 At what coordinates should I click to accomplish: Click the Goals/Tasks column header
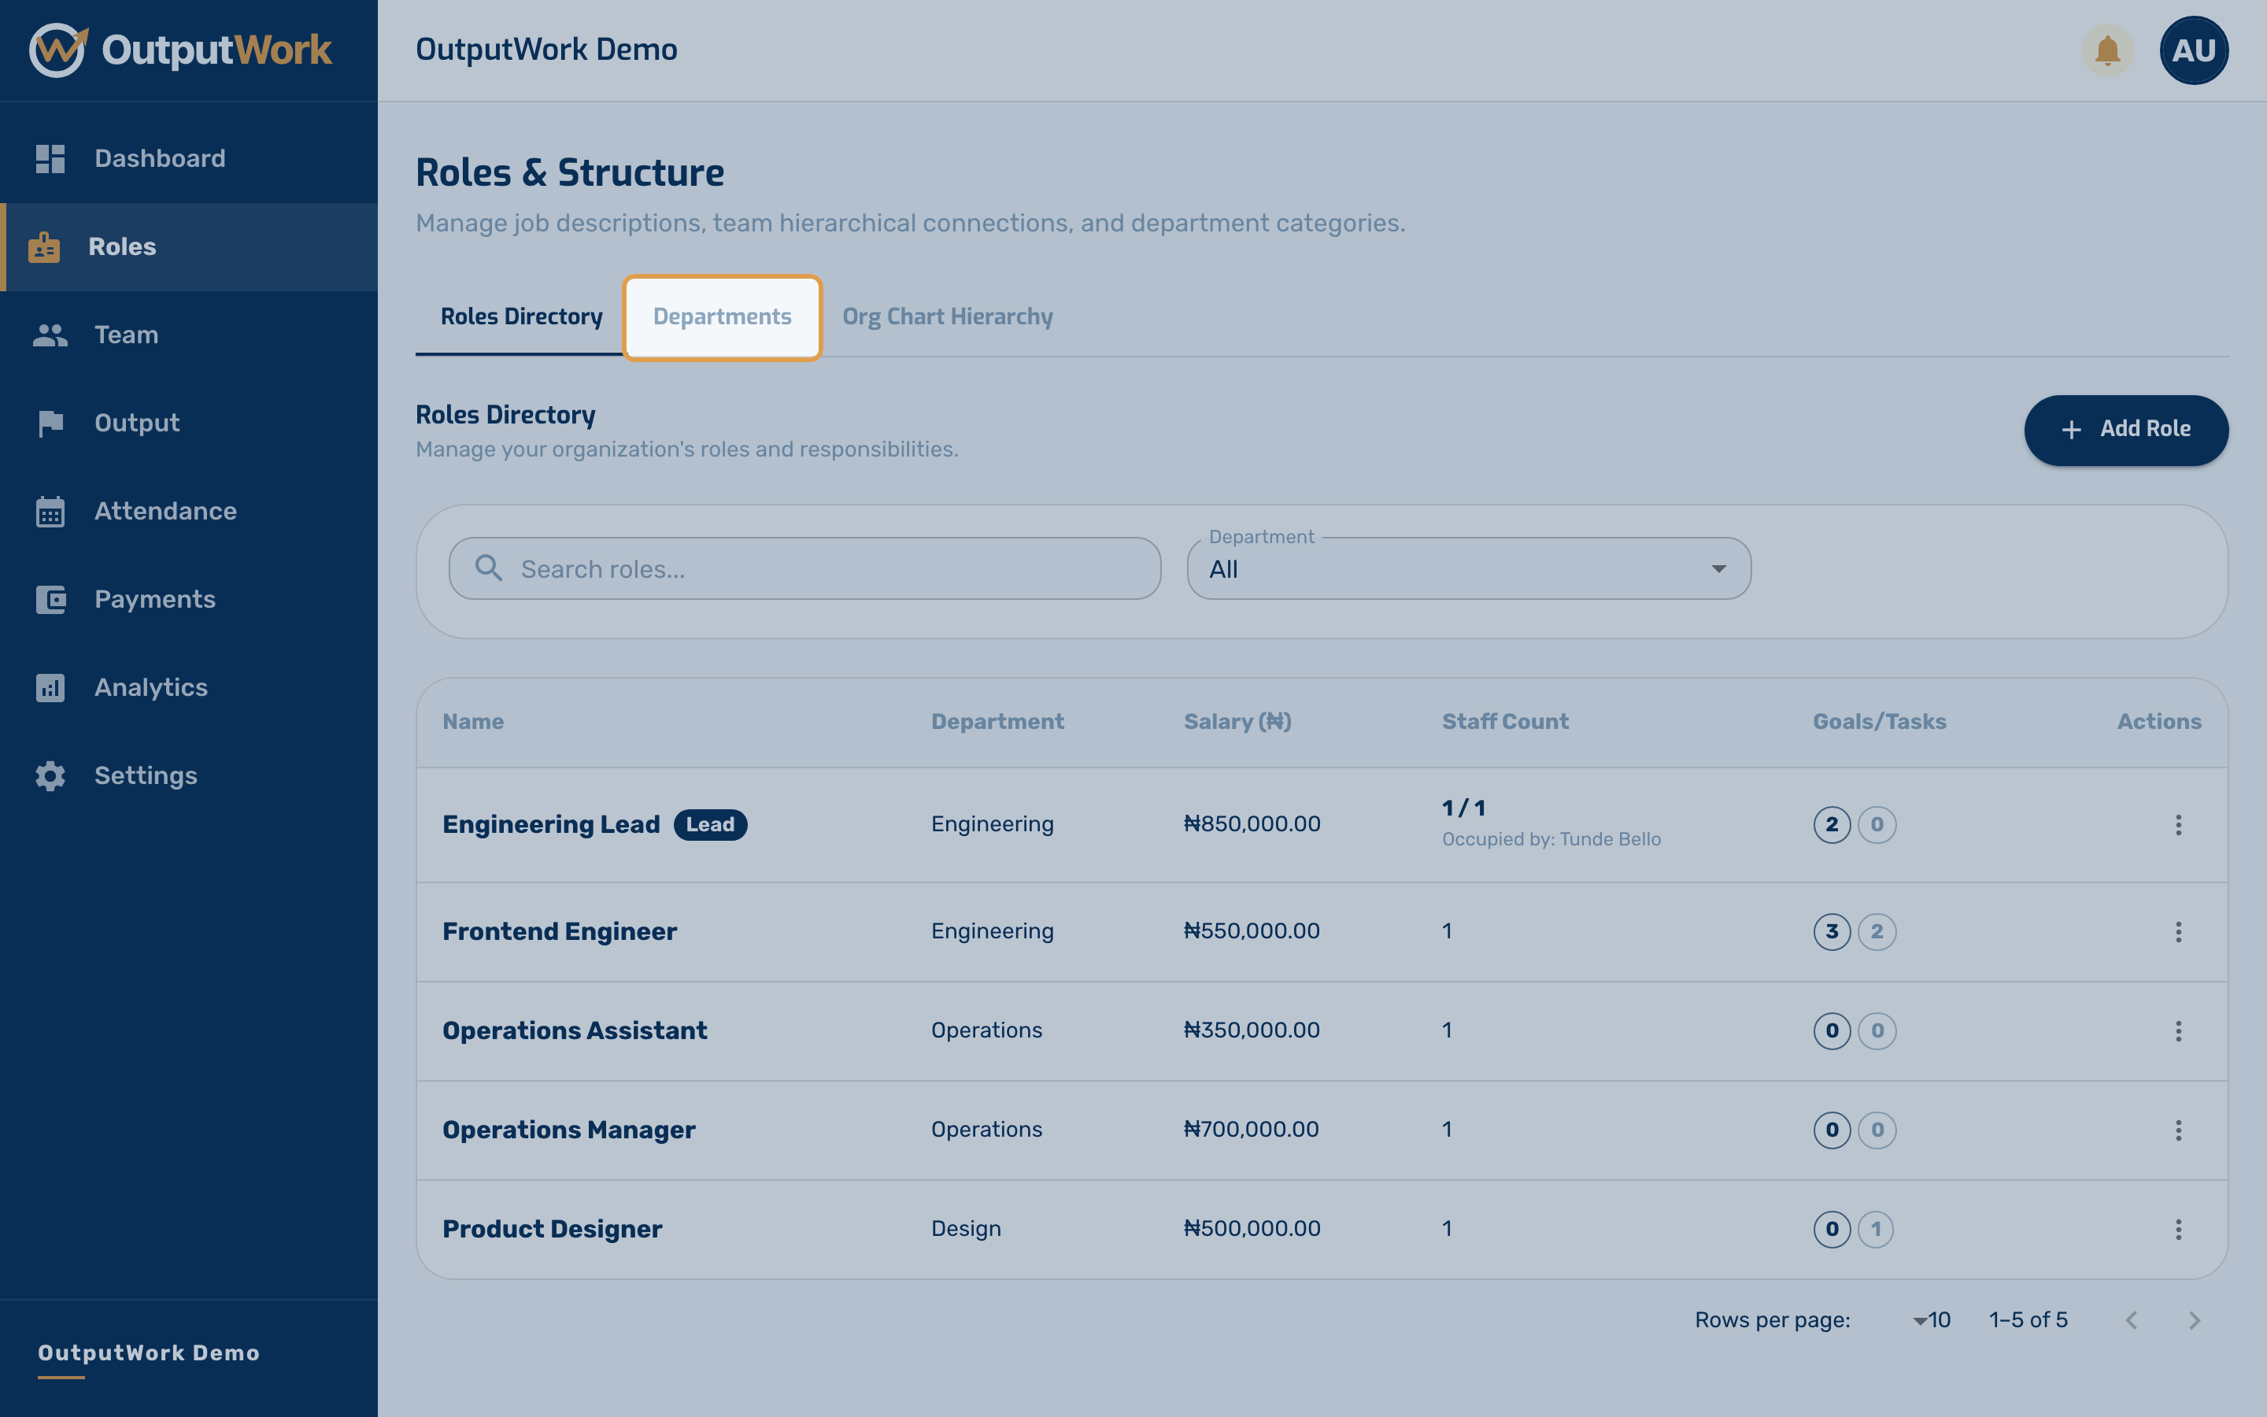[x=1879, y=722]
